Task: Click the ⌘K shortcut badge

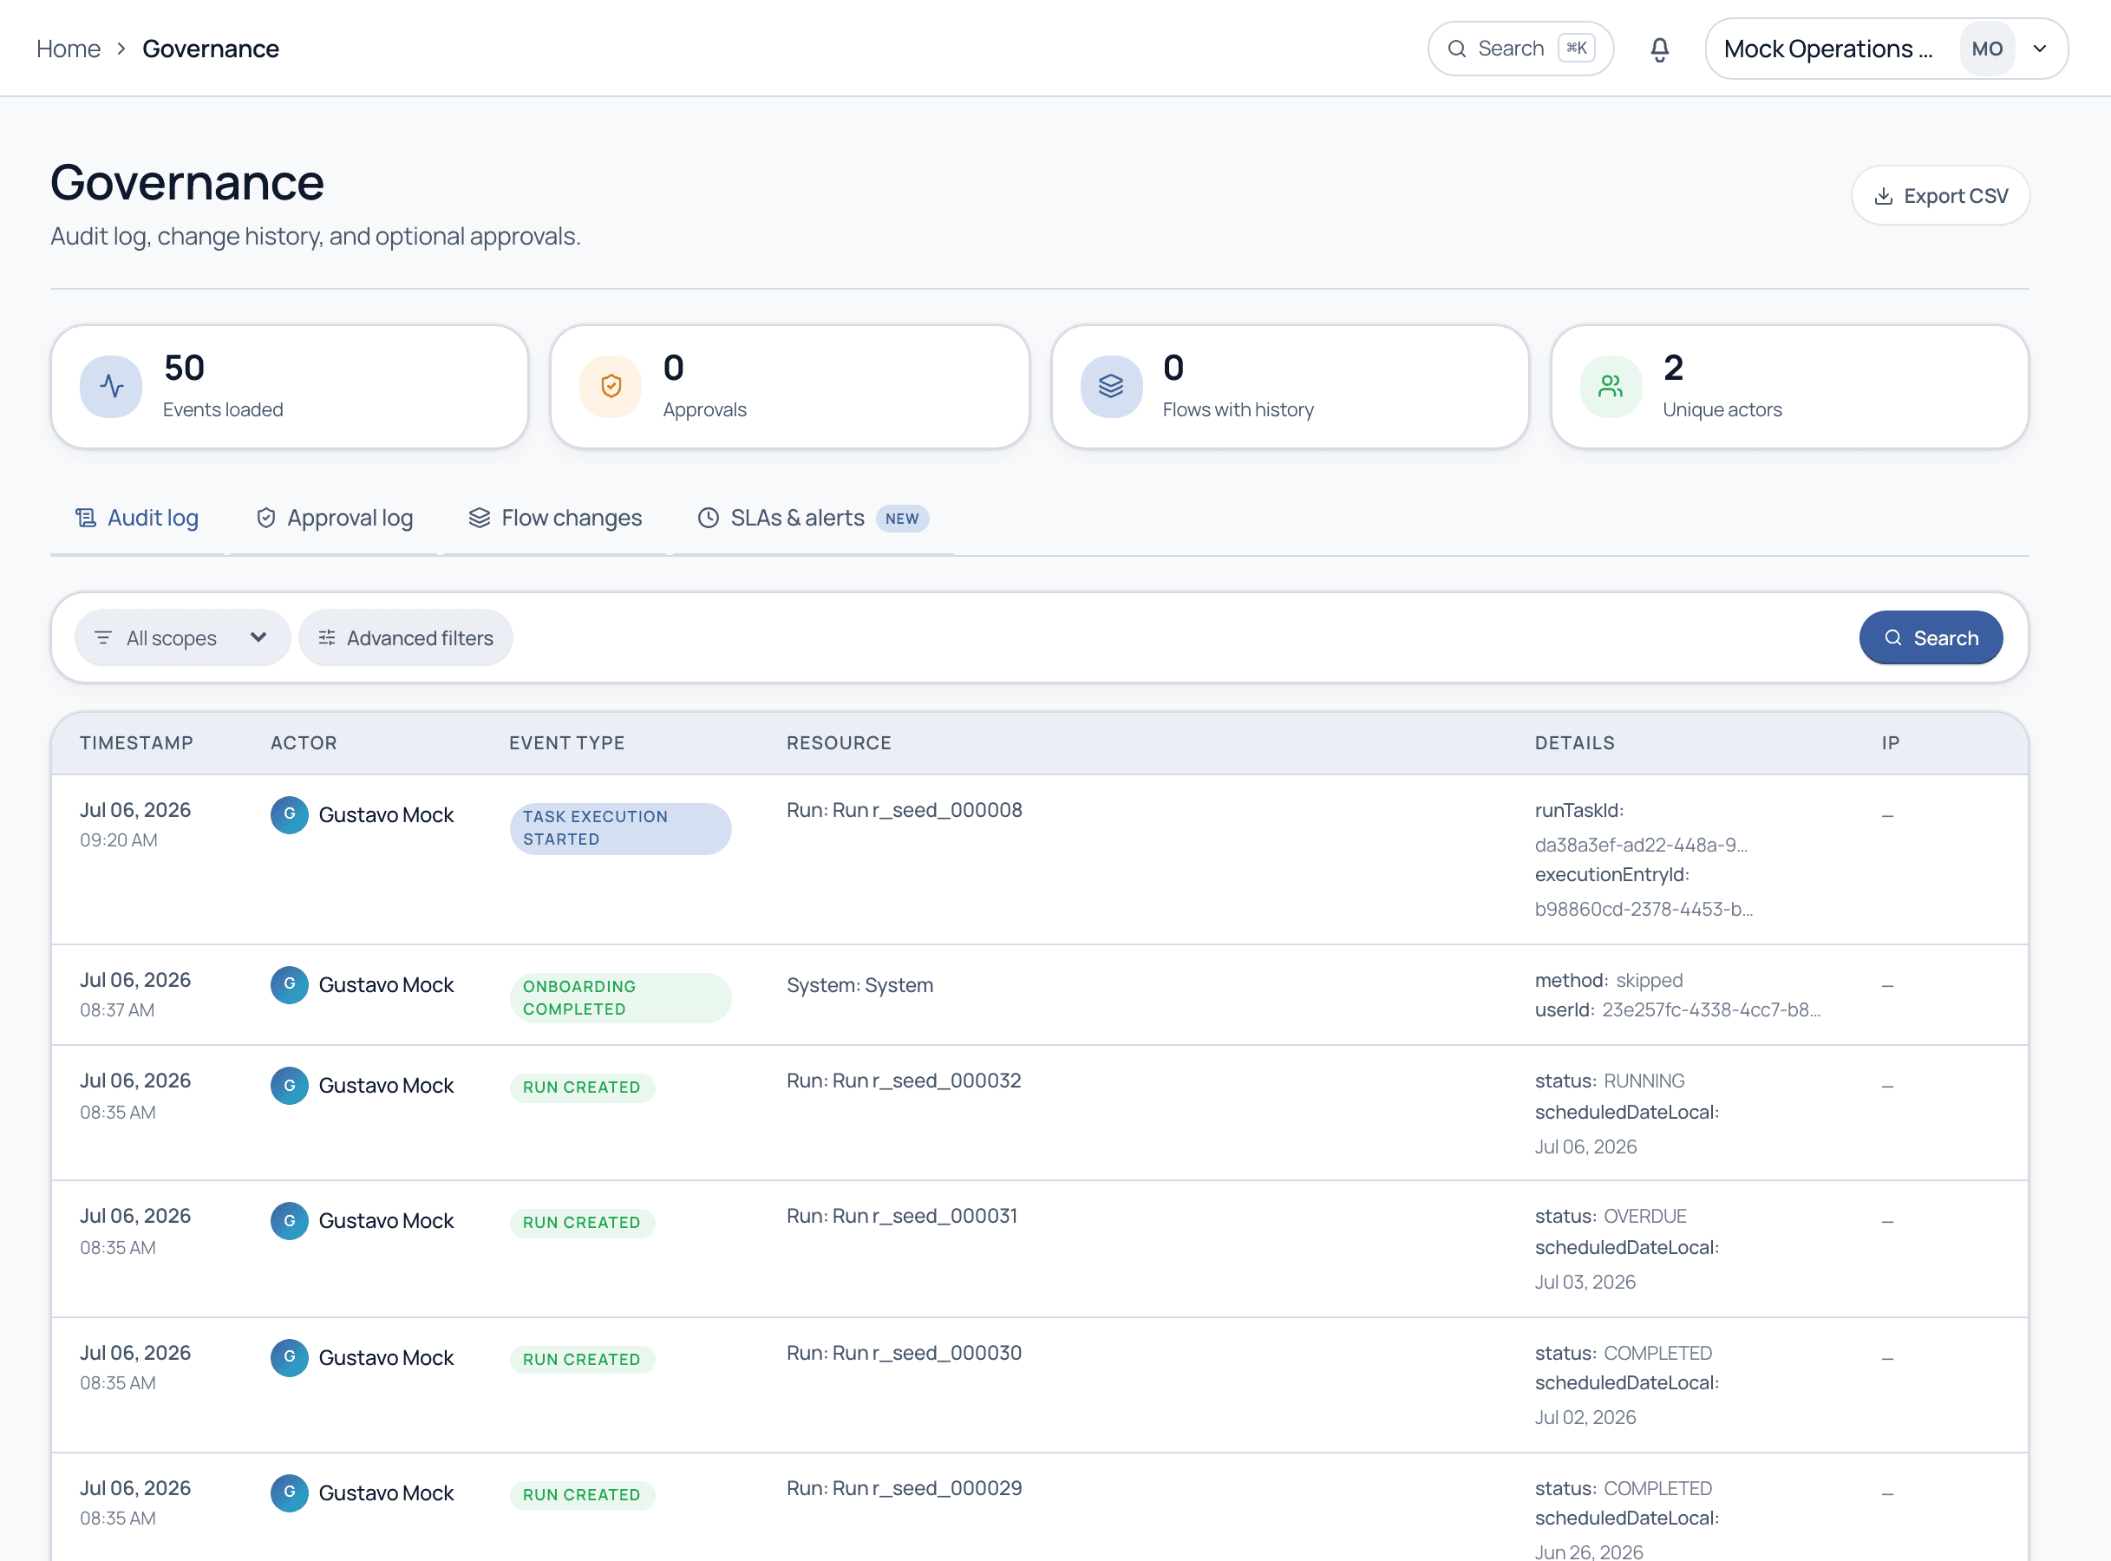Action: (x=1576, y=49)
